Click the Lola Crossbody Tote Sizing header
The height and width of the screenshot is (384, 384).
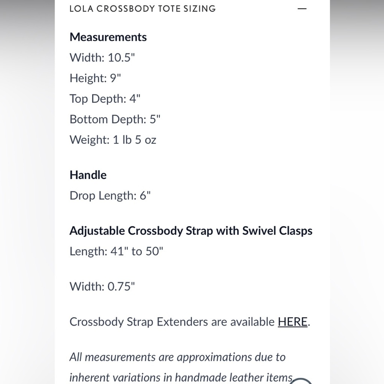pos(142,9)
